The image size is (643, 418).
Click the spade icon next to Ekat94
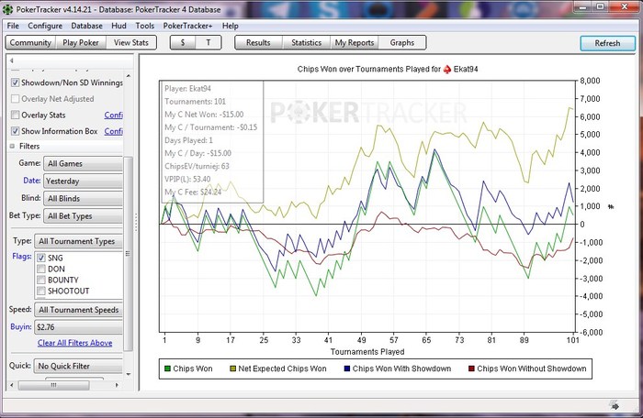point(447,69)
